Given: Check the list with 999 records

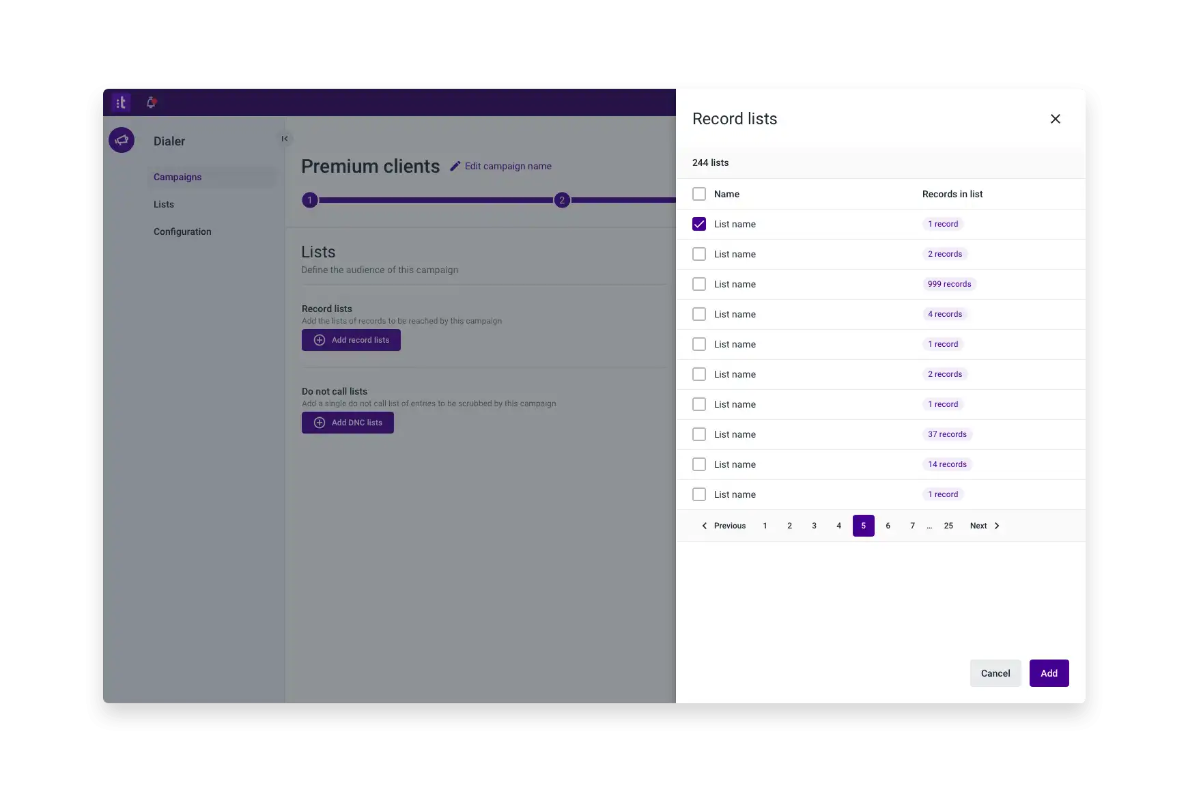Looking at the screenshot, I should point(699,284).
